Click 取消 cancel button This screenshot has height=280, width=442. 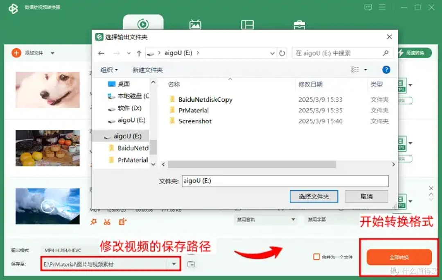coord(366,196)
